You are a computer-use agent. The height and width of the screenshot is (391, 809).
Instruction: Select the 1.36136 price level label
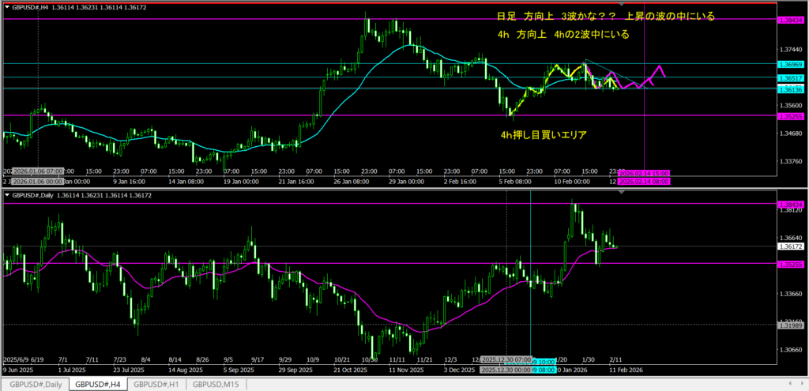pos(790,89)
